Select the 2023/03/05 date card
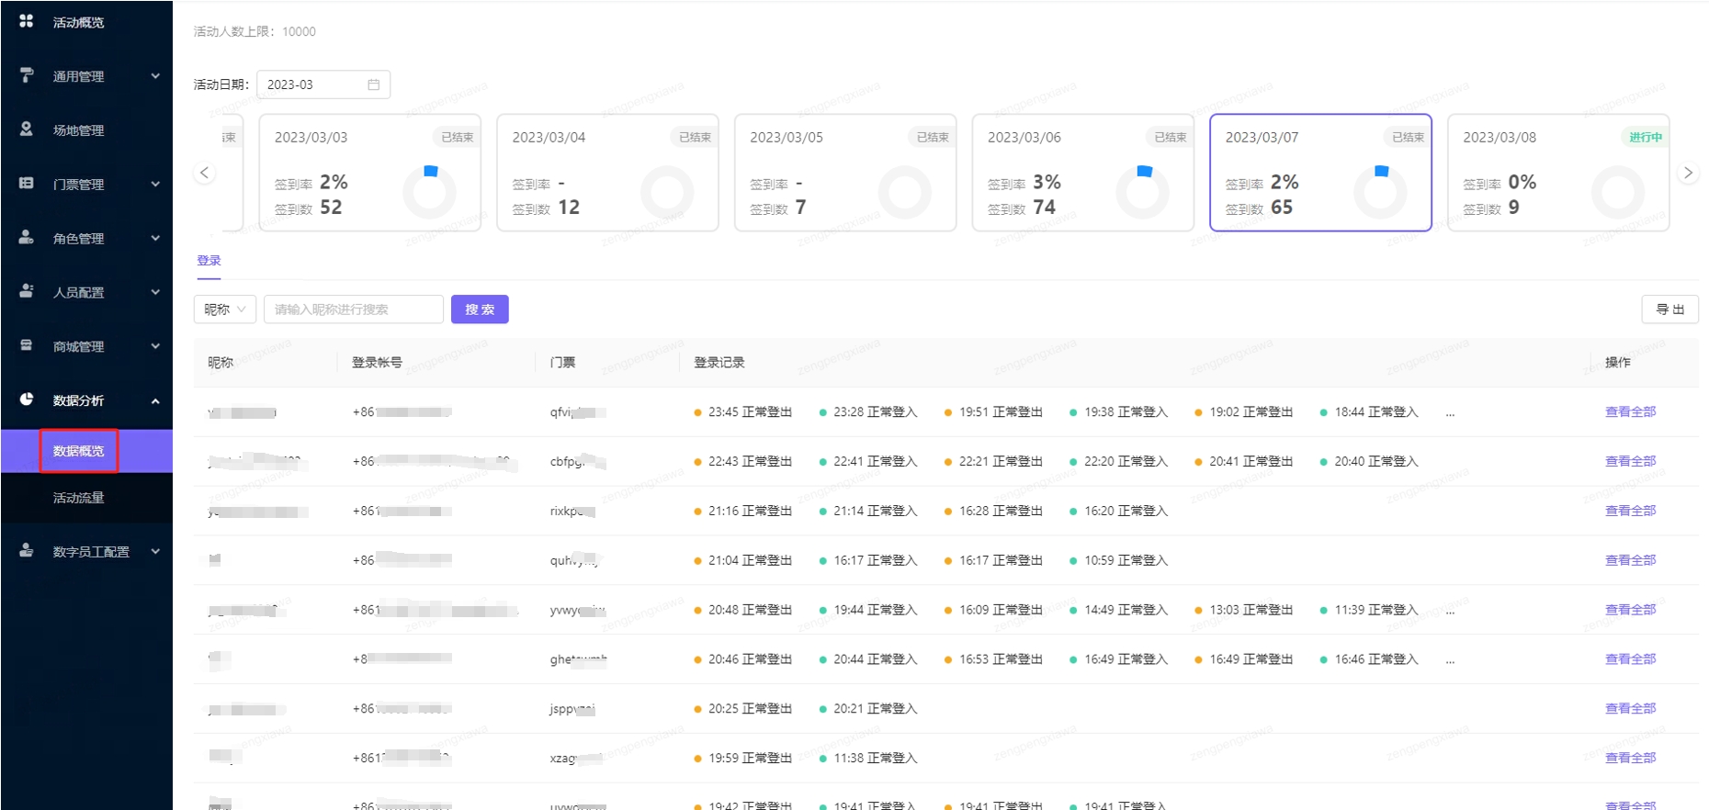Viewport: 1709px width, 810px height. tap(845, 173)
